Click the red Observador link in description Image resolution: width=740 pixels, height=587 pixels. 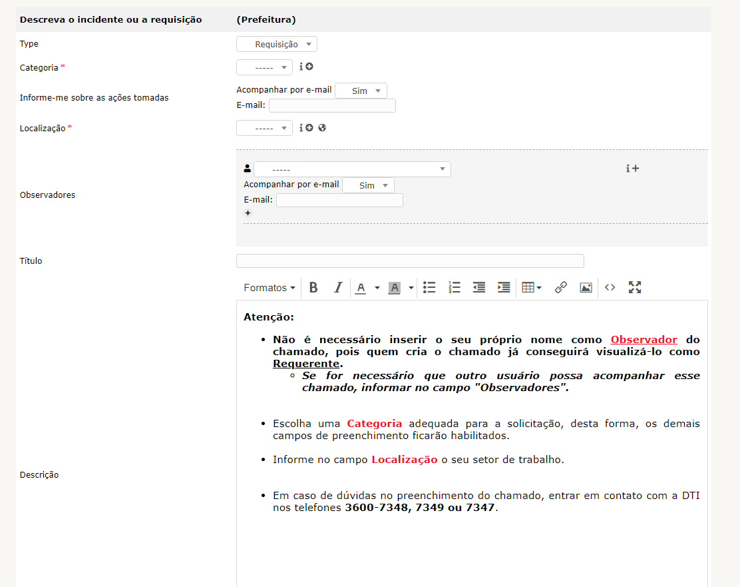tap(644, 339)
